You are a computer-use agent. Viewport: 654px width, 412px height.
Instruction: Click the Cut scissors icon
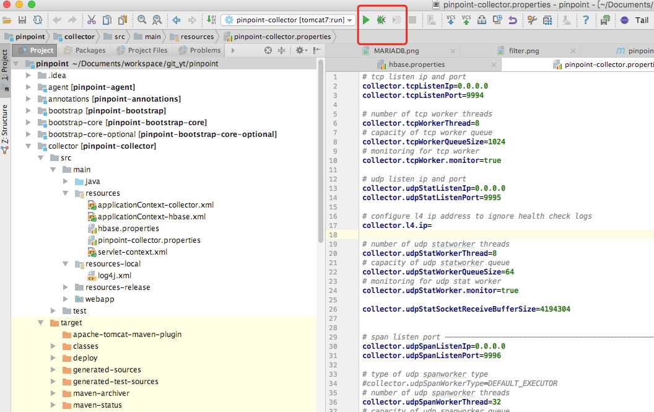[x=91, y=20]
